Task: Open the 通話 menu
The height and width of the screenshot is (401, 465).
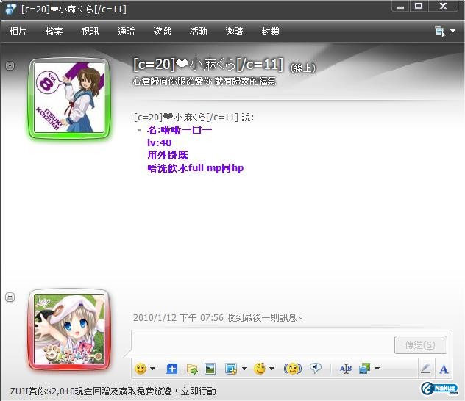Action: (126, 31)
